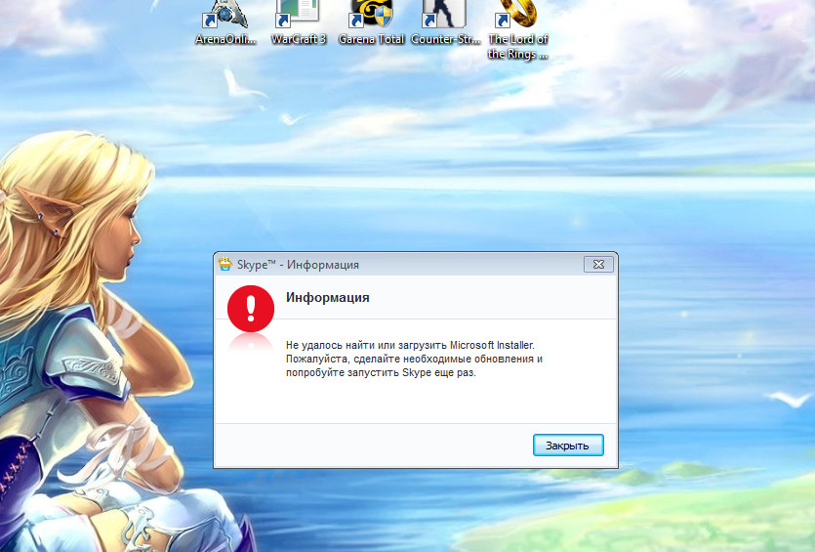The width and height of the screenshot is (815, 552).
Task: Click the bold Информация heading
Action: click(327, 297)
